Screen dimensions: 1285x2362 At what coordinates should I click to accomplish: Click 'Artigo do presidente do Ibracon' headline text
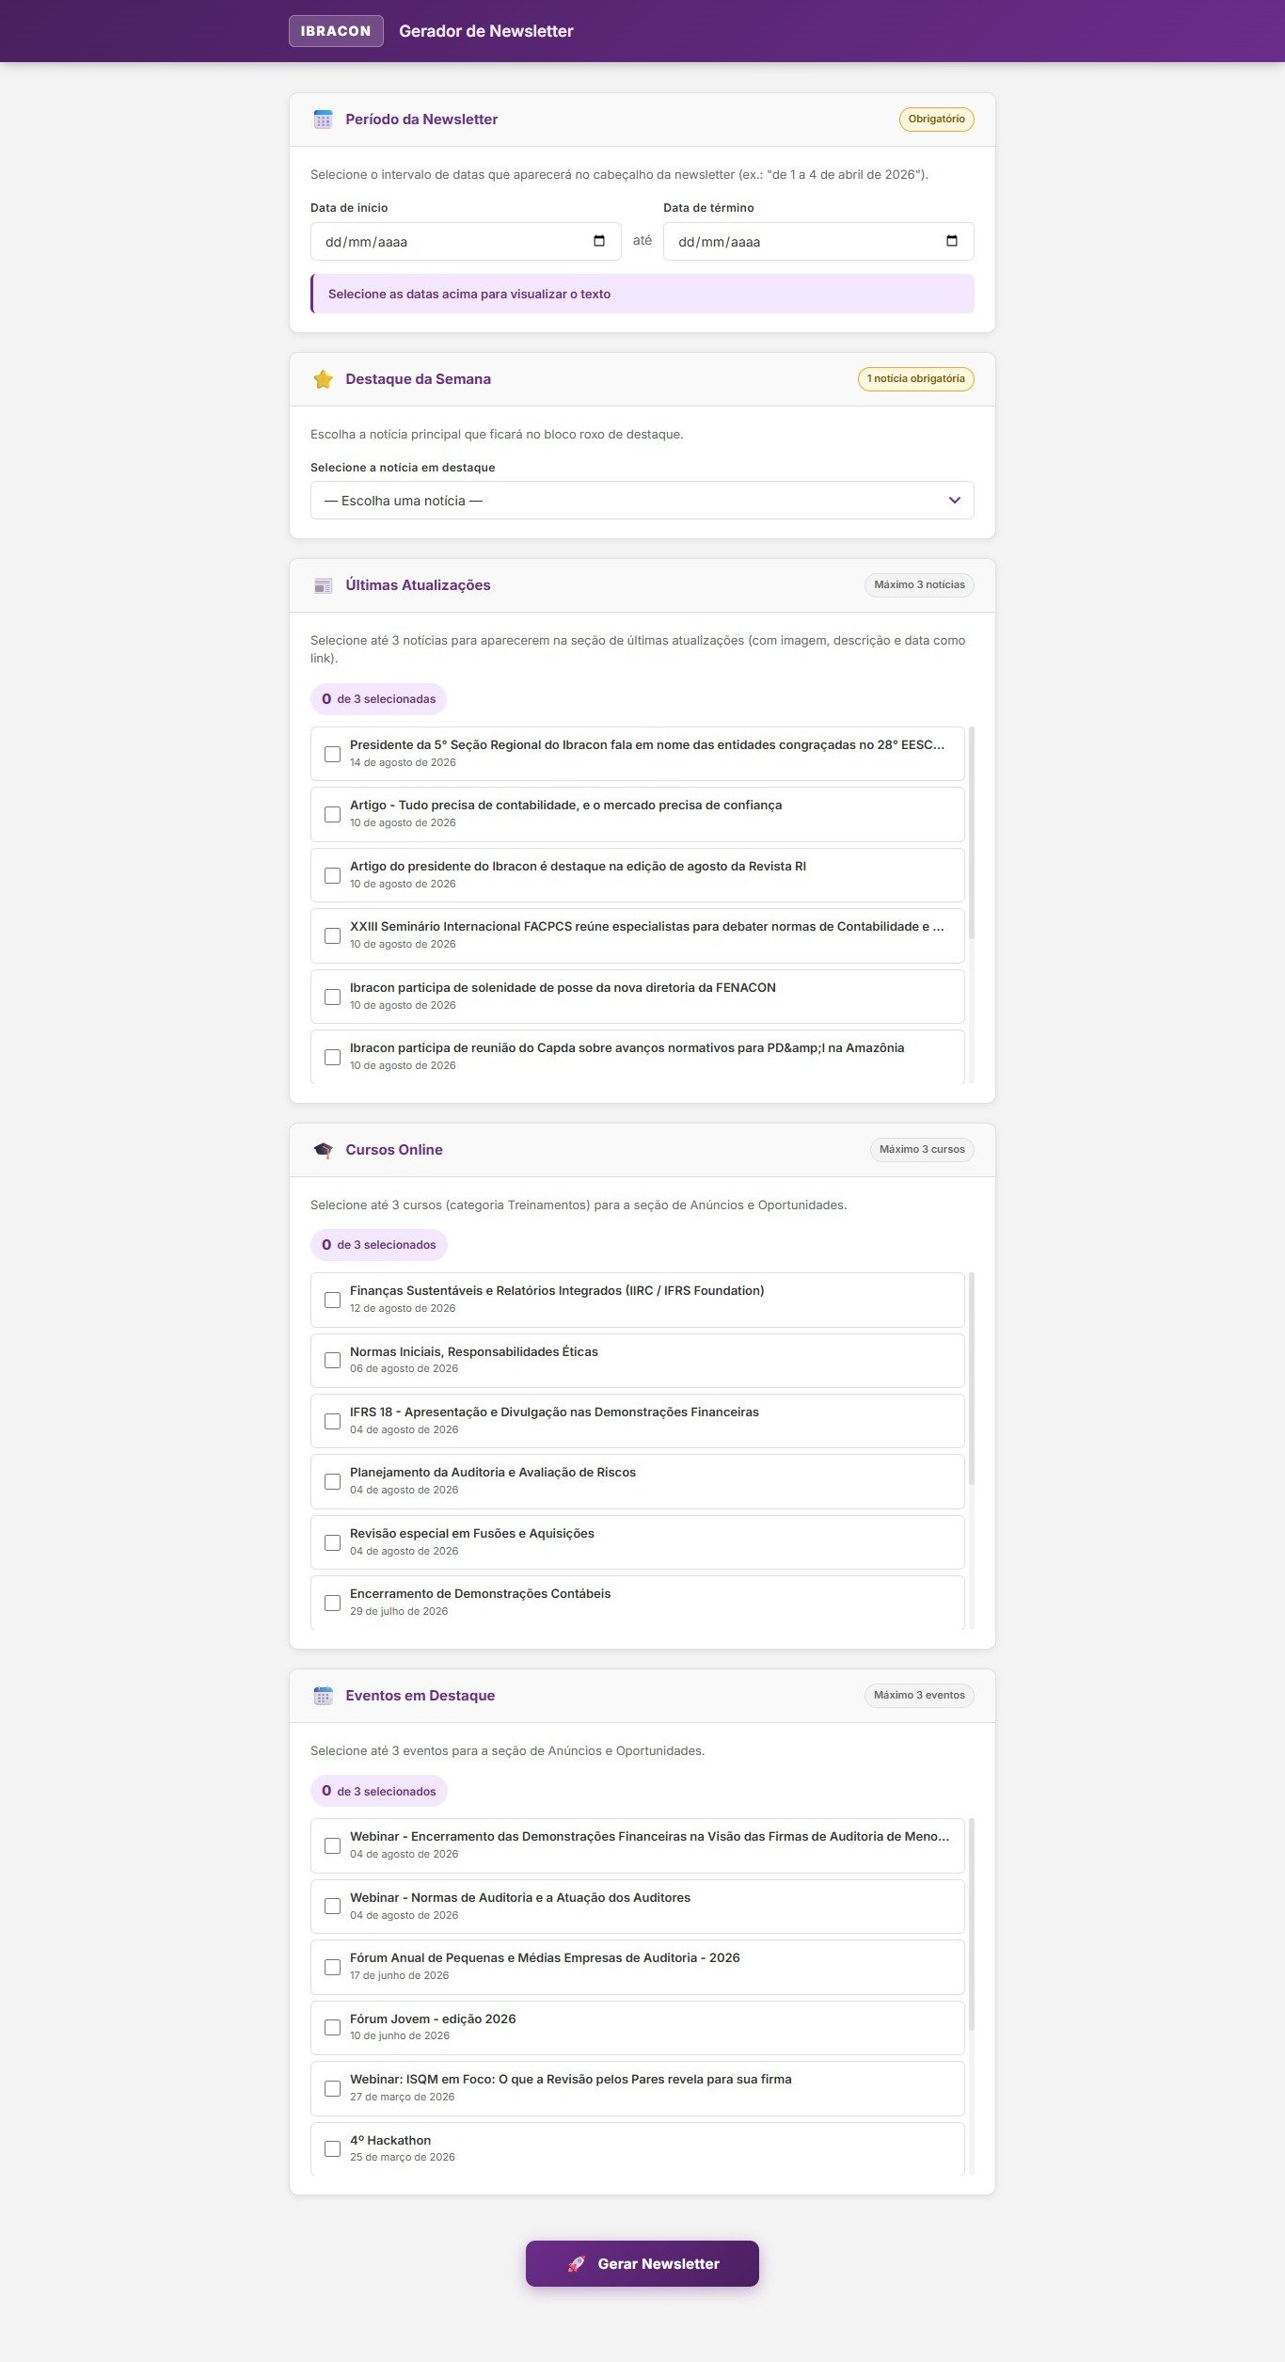click(x=578, y=866)
